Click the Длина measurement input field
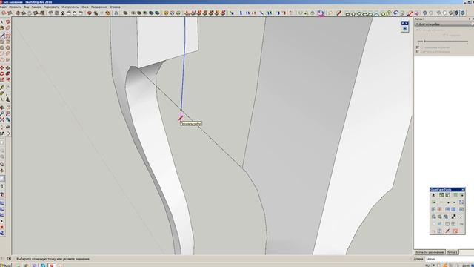This screenshot has height=267, width=474. (450, 259)
